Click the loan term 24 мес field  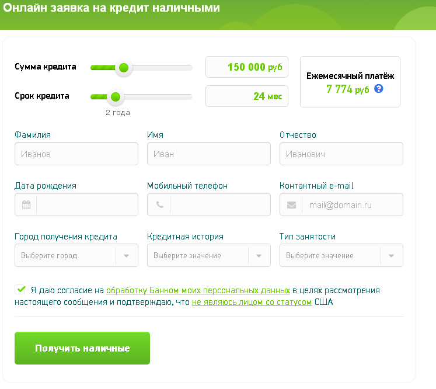coord(246,96)
